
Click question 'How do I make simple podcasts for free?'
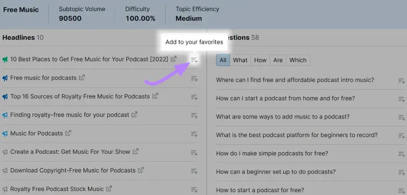272,153
